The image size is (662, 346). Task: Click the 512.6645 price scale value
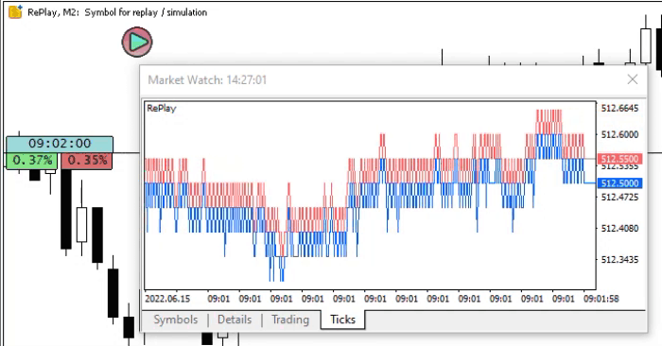(x=619, y=109)
